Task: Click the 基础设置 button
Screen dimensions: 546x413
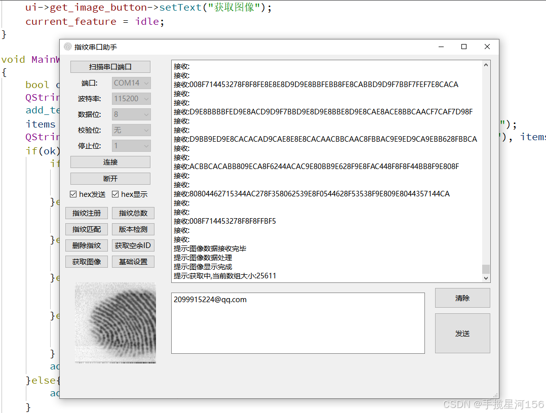Action: (133, 262)
